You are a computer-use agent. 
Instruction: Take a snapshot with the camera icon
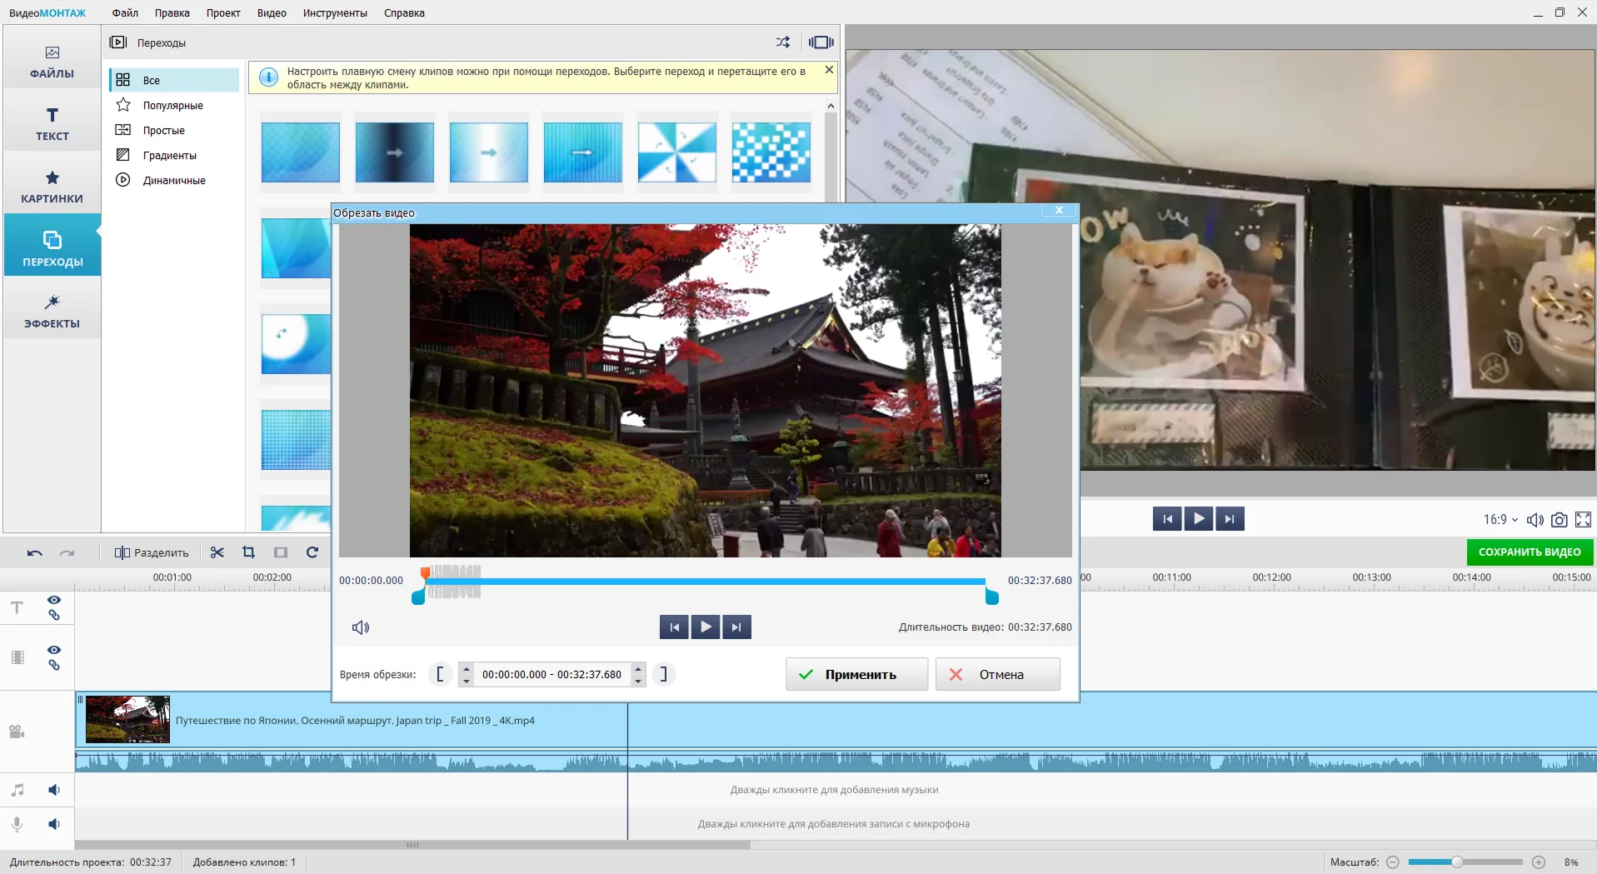pyautogui.click(x=1560, y=520)
